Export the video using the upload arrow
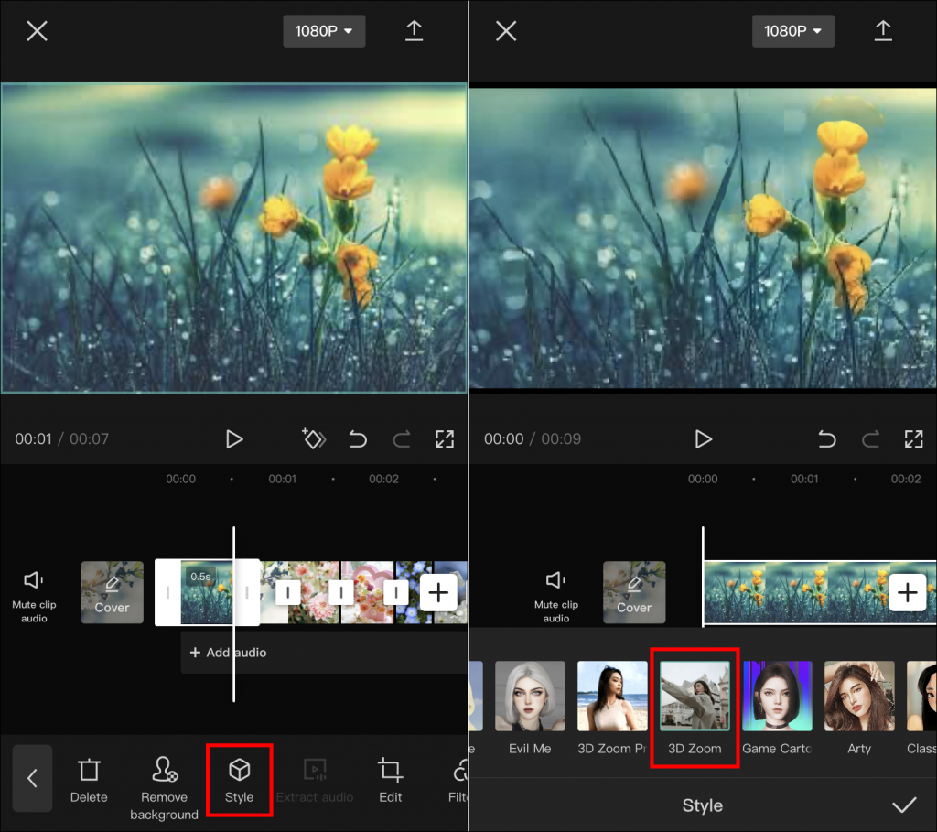Image resolution: width=937 pixels, height=832 pixels. click(x=414, y=30)
